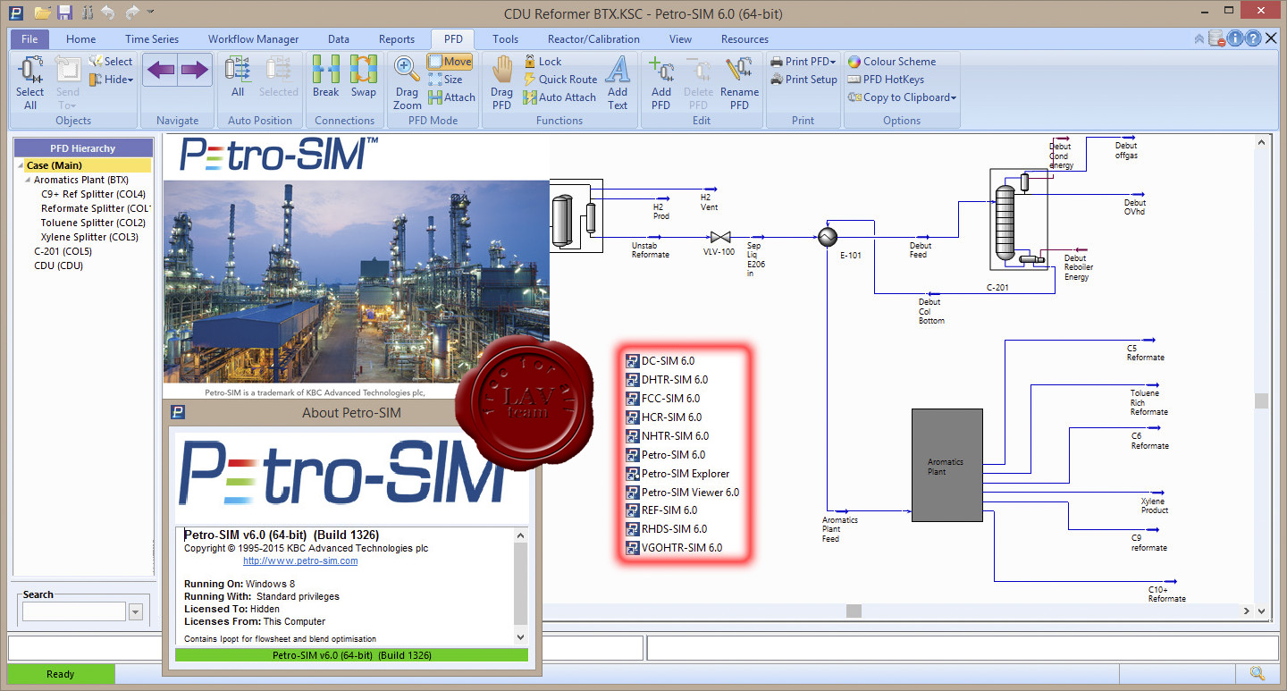Click the VLV-100 valve symbol
This screenshot has height=691, width=1287.
click(719, 237)
